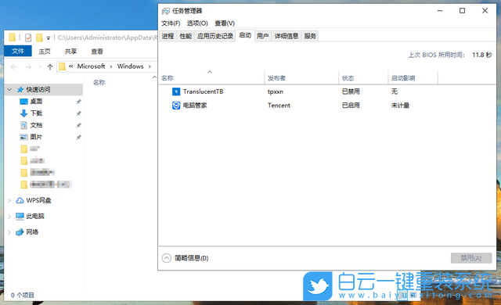Open the 查看(V) menu in Task Manager
The width and height of the screenshot is (501, 305).
225,23
